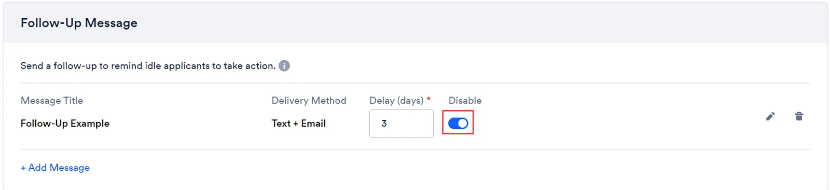Click the + Add Message link
Screen dimensions: 830x190
point(55,168)
